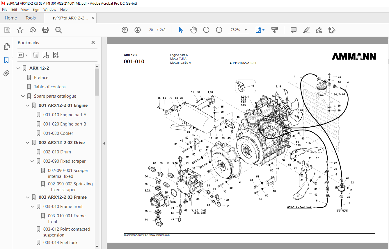Open the fit page options icon
Screen dimensions: 389x249
click(260, 30)
